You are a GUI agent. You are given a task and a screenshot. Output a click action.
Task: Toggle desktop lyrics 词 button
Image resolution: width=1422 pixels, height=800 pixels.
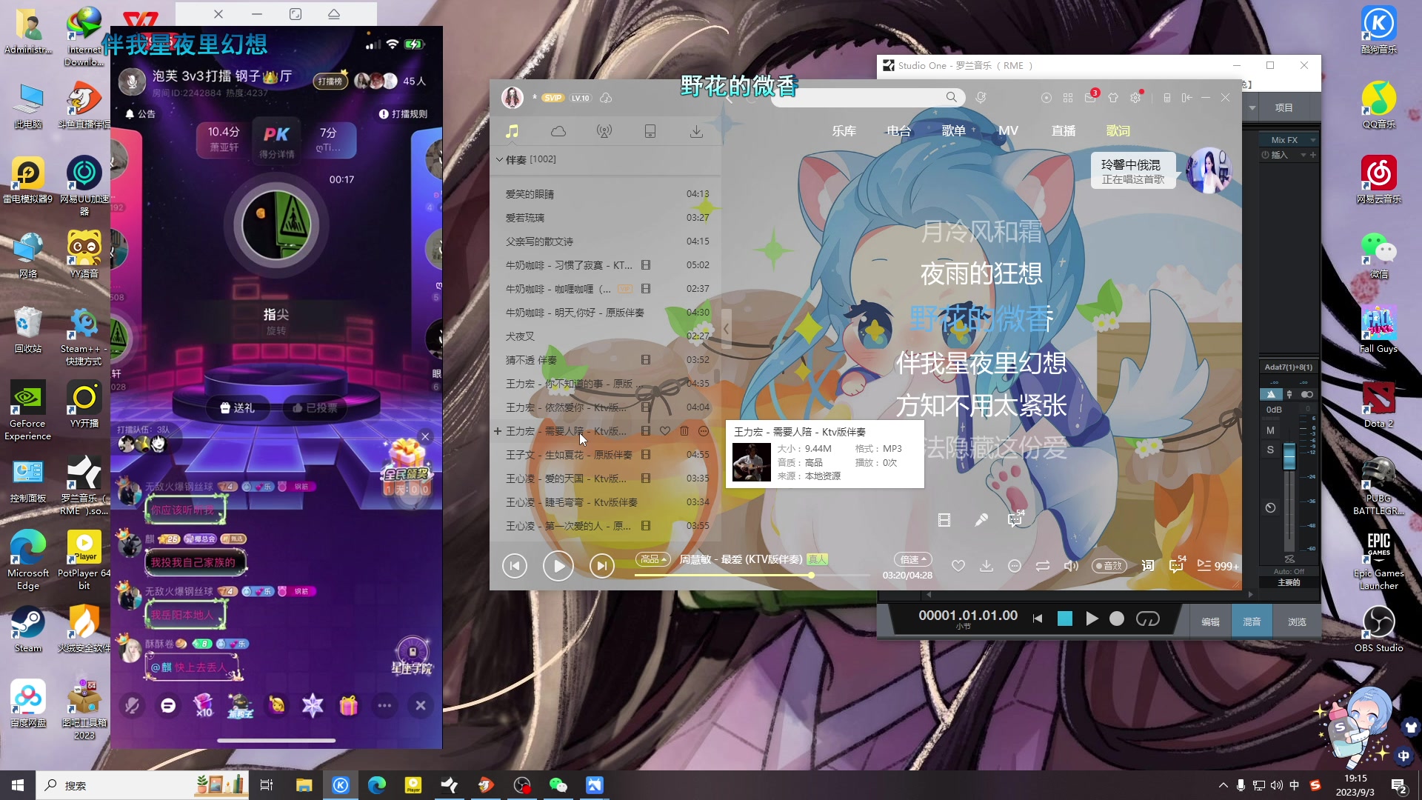coord(1148,566)
